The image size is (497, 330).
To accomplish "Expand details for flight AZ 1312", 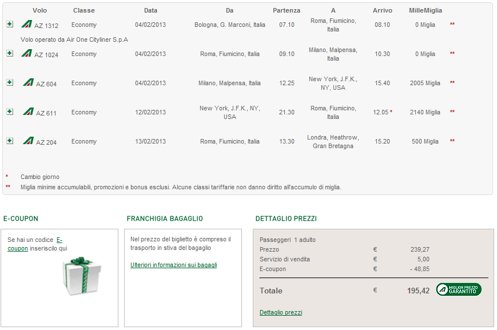I will pos(9,24).
